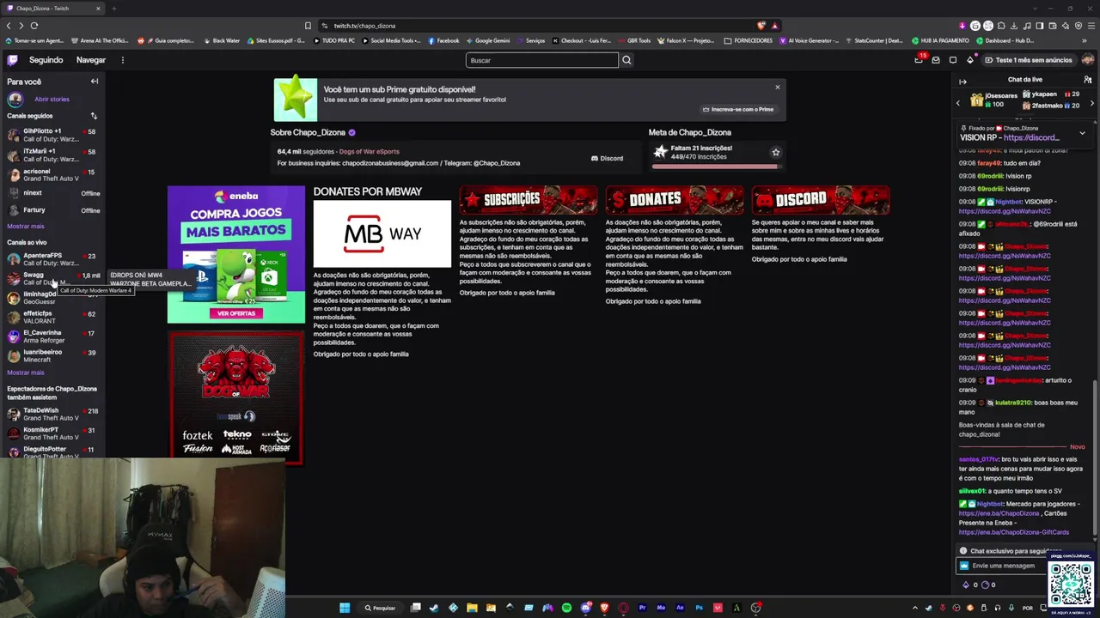Click the Windows taskbar Pesquisar search
The width and height of the screenshot is (1100, 618).
(380, 608)
